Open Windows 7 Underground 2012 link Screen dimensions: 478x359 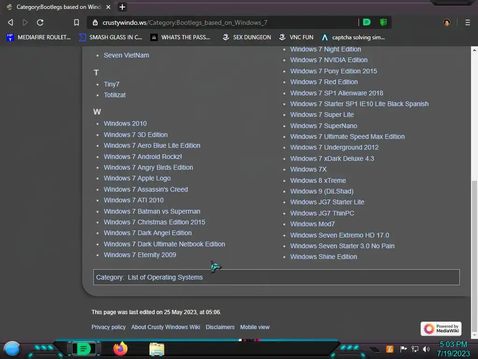334,147
